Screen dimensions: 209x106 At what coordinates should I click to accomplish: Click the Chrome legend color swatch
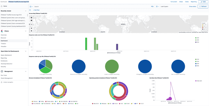tap(32, 101)
